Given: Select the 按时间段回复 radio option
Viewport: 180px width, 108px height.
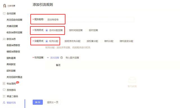Looking at the screenshot, I should [x=75, y=30].
